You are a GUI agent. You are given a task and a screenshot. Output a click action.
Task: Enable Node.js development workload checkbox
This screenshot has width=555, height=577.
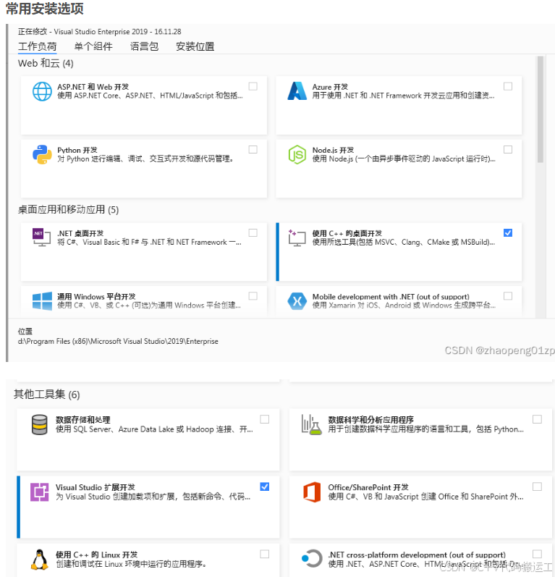click(x=508, y=149)
